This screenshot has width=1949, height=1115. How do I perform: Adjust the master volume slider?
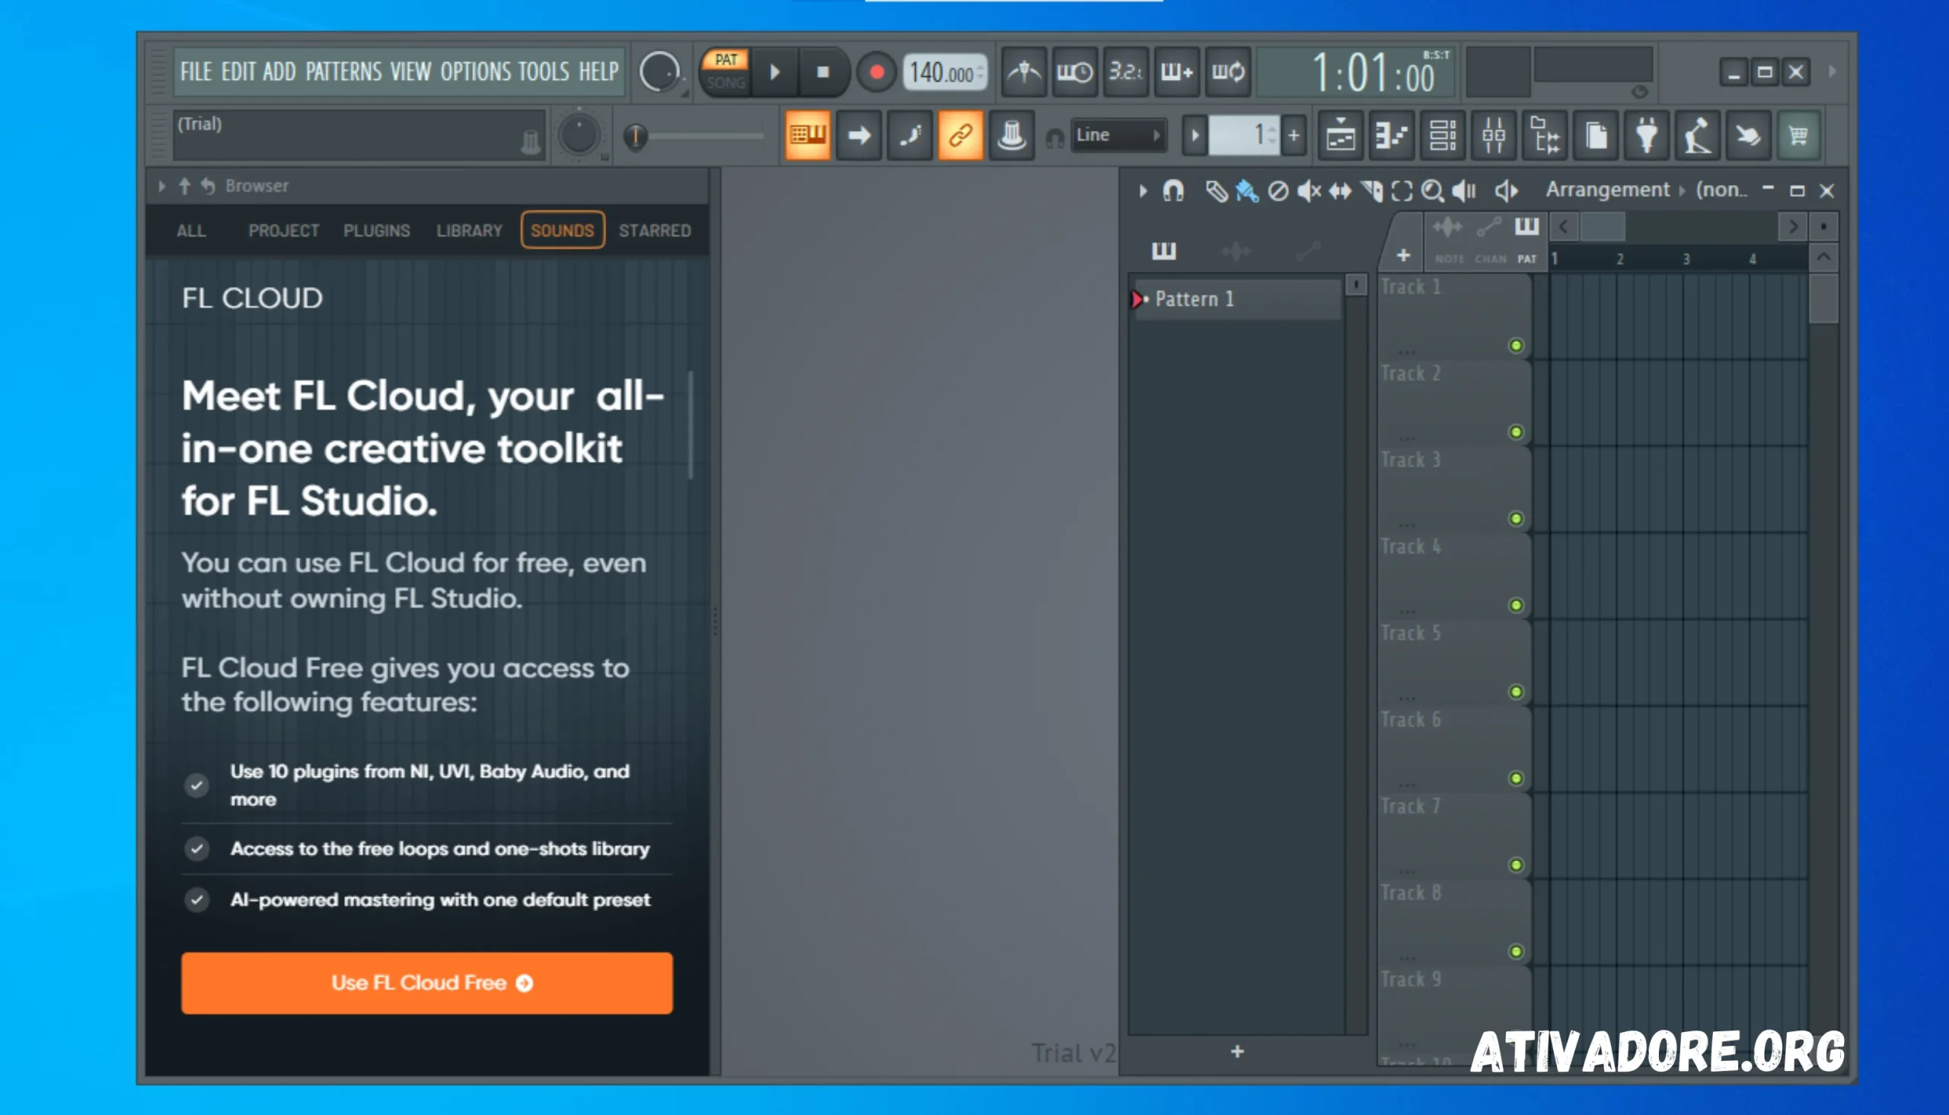(x=694, y=136)
